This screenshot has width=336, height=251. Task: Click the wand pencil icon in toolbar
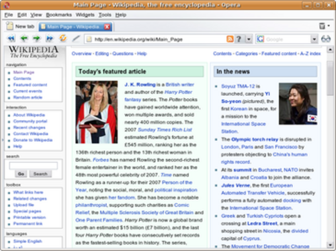coord(76,39)
